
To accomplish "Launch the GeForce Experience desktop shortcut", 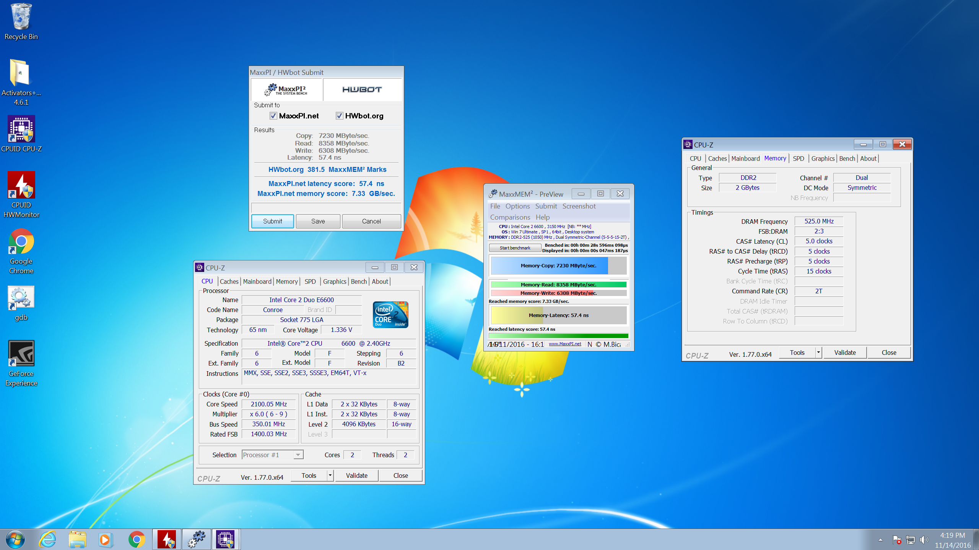I will [x=21, y=363].
